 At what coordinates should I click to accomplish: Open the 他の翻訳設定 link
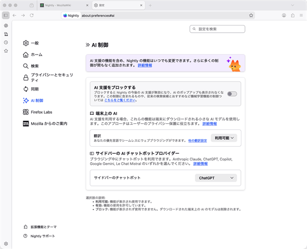pyautogui.click(x=198, y=141)
